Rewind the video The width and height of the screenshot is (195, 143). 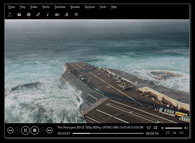11,130
